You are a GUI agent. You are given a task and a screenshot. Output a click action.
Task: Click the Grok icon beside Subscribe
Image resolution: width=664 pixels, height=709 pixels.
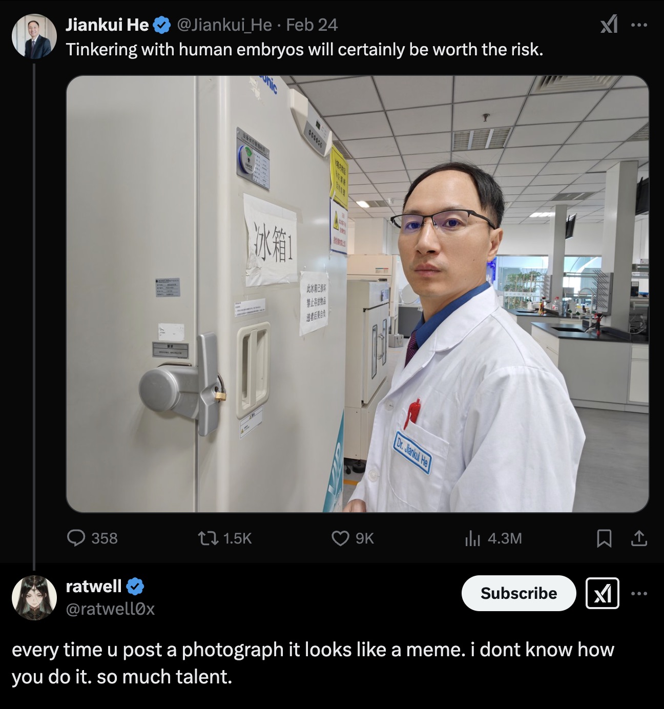click(603, 593)
